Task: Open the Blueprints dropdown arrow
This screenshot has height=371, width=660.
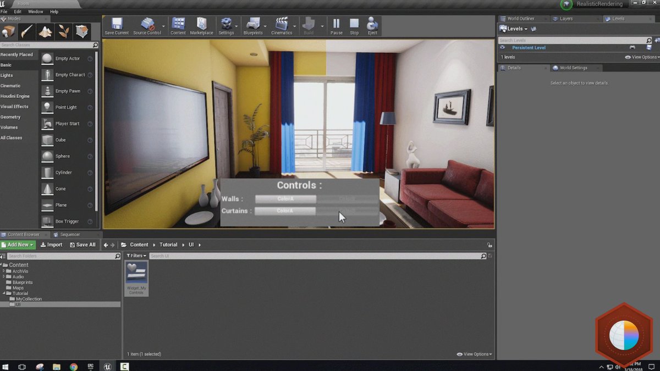Action: click(x=266, y=26)
